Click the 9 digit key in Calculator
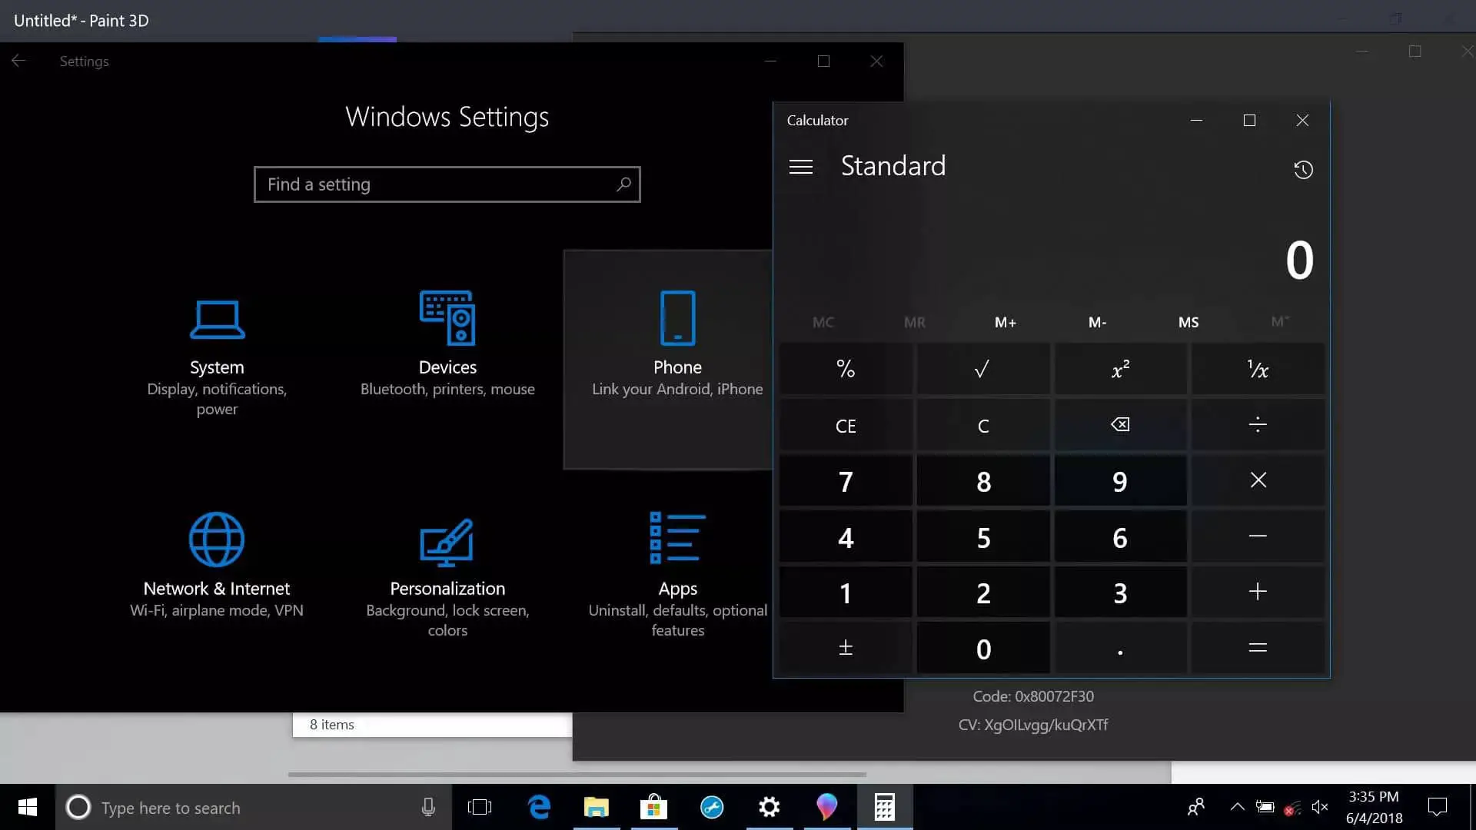This screenshot has height=830, width=1476. pos(1120,480)
